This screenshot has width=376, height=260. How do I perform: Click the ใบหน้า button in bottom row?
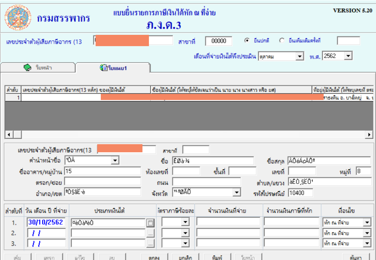tap(248, 257)
